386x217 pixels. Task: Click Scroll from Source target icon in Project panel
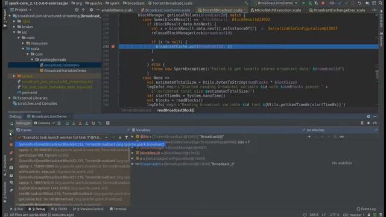pos(77,10)
